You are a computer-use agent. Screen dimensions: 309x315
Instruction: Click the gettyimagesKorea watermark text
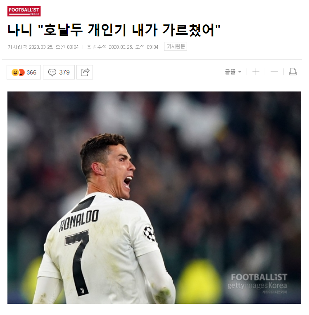257,286
